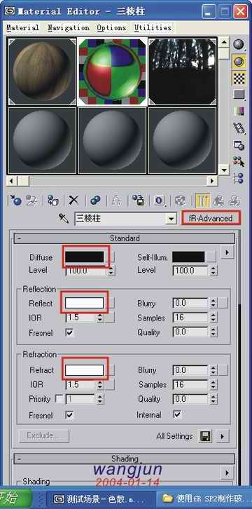Open the Navigation menu
The image size is (252, 509).
point(69,28)
